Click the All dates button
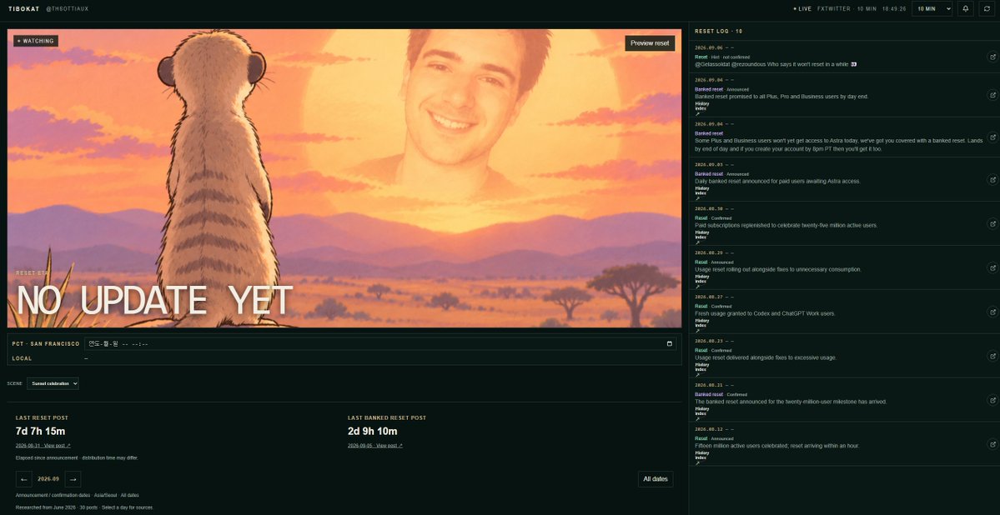The image size is (1000, 515). point(656,479)
